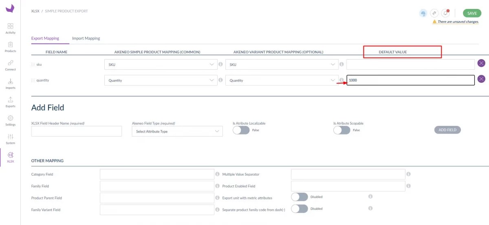The image size is (489, 225).
Task: Click the XLSX Field Header Name input
Action: [77, 131]
